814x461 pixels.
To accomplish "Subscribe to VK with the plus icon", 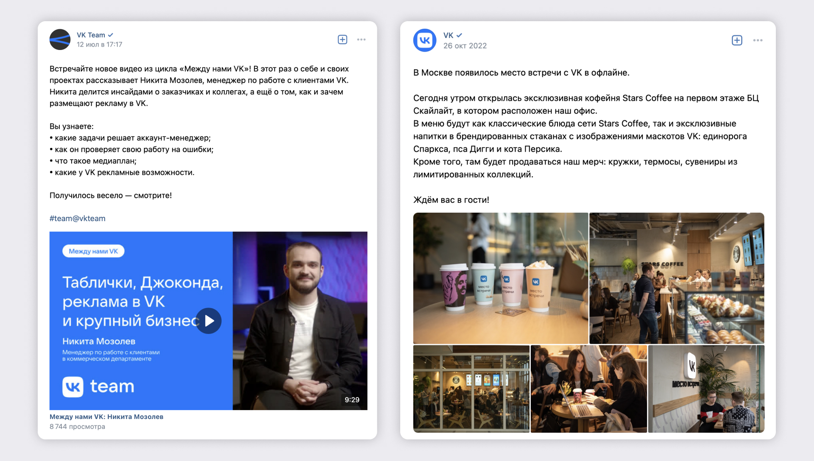I will 737,40.
